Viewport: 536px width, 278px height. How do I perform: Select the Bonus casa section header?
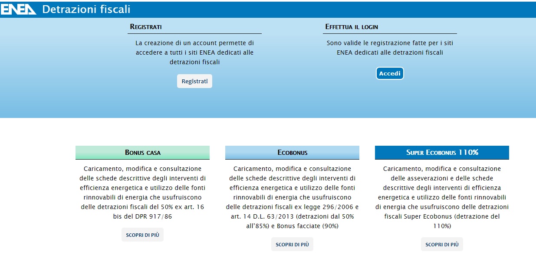142,152
